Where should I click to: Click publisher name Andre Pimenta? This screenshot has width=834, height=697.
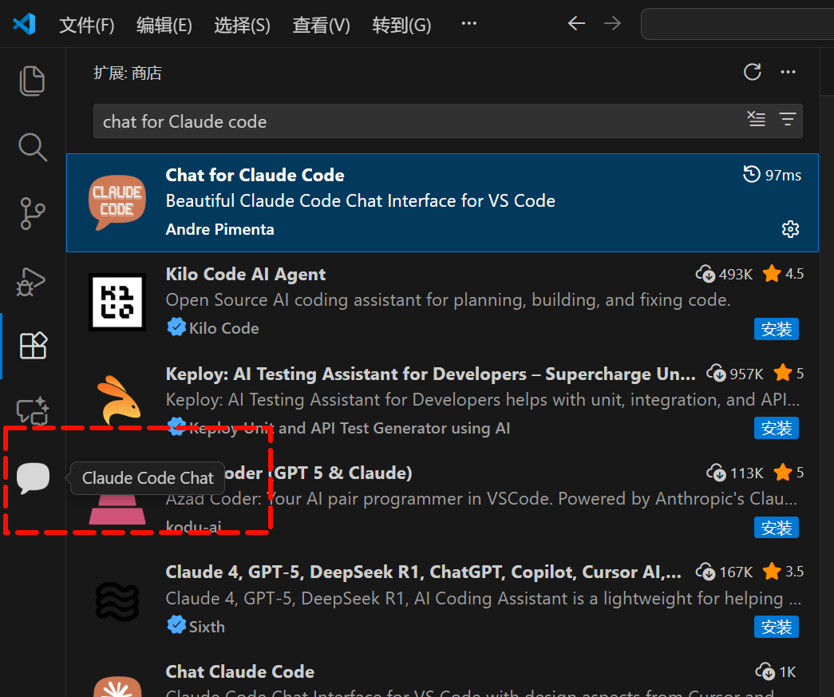tap(219, 229)
